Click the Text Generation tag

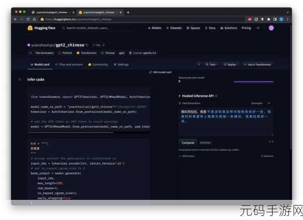click(41, 53)
